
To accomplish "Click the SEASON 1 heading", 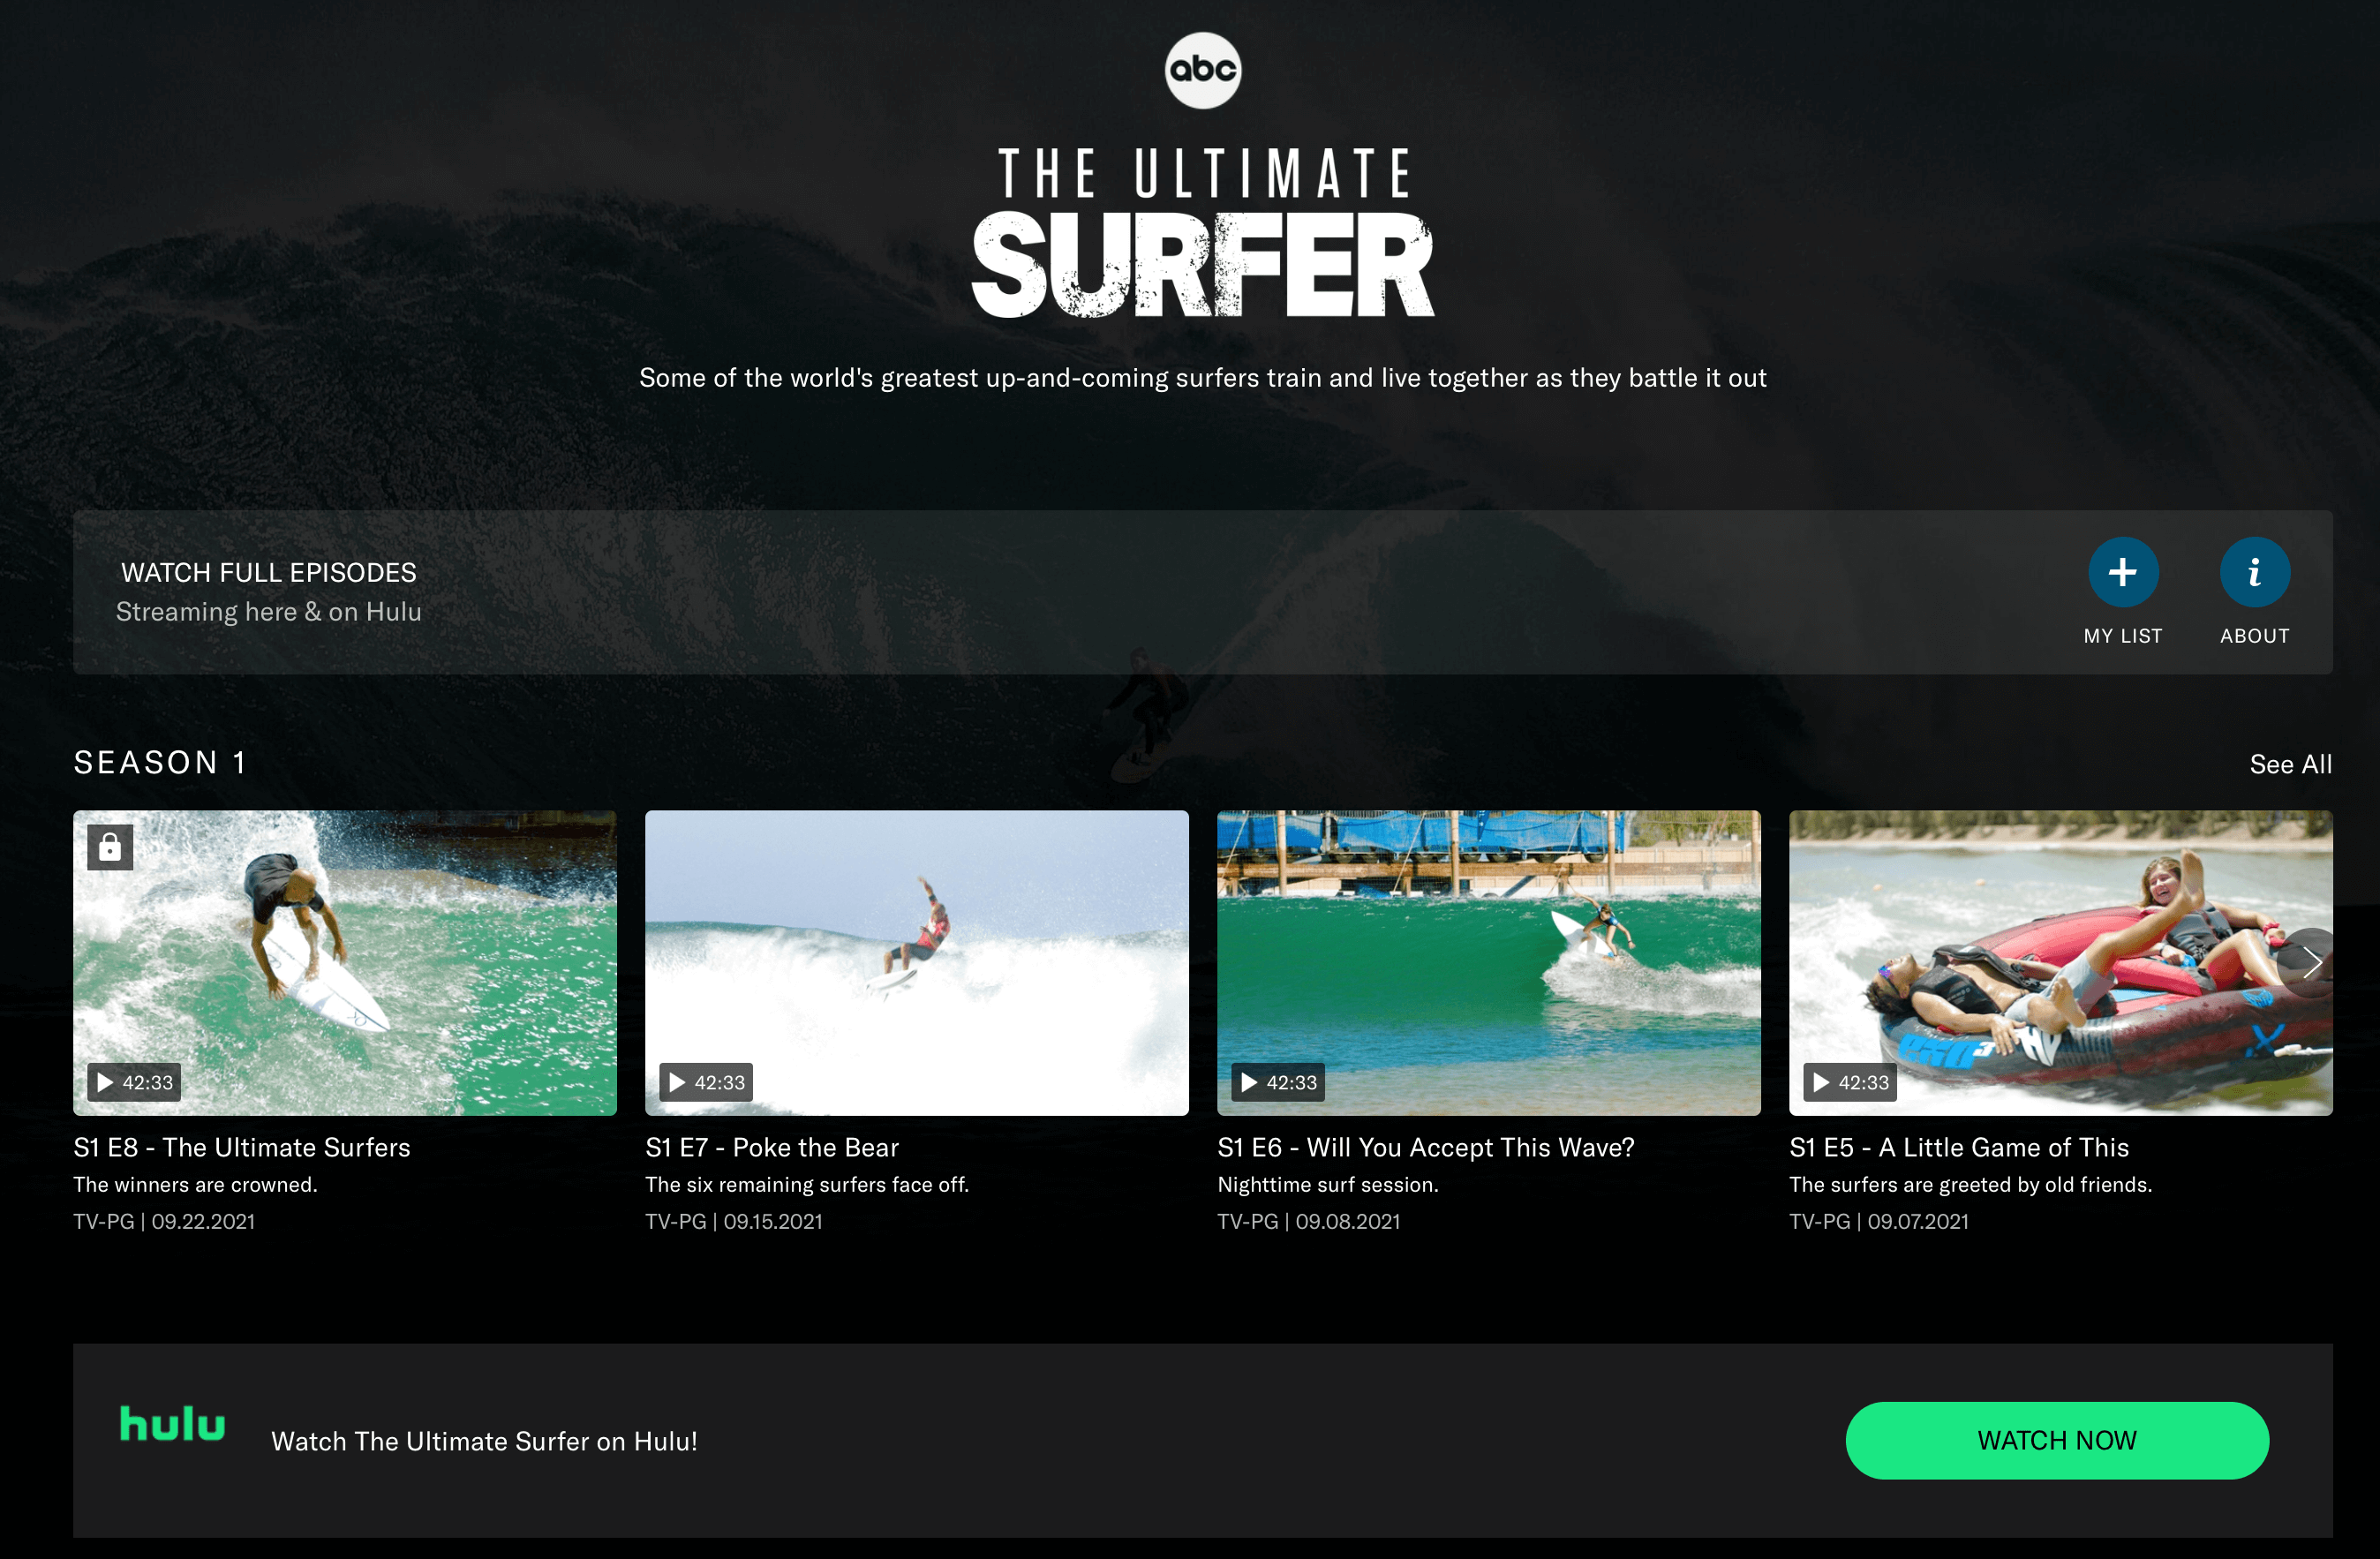I will click(160, 763).
